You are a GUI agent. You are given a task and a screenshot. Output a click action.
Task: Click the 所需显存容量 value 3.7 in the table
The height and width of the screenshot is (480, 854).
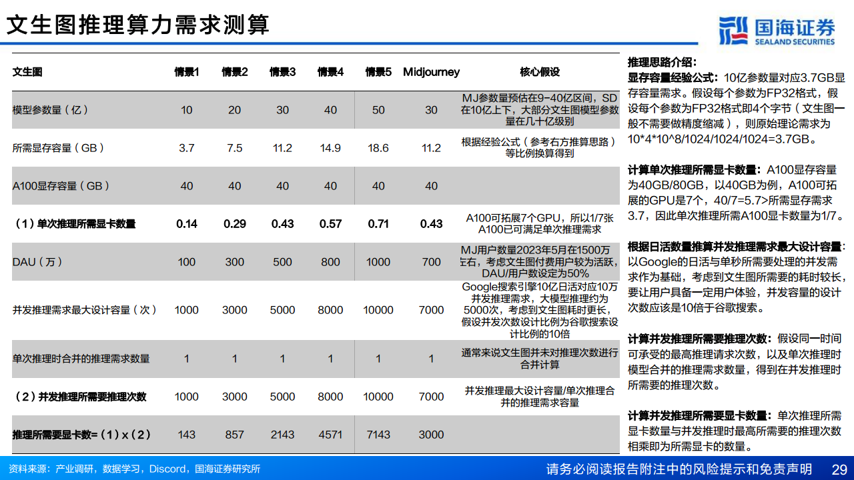point(187,148)
